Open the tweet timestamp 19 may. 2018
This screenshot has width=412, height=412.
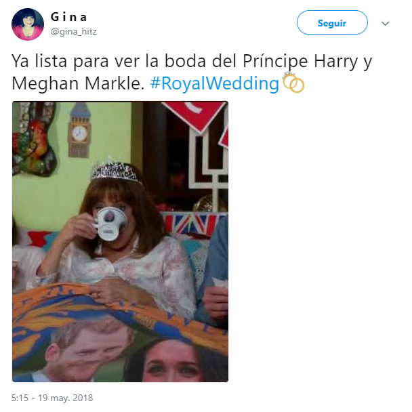(x=52, y=398)
